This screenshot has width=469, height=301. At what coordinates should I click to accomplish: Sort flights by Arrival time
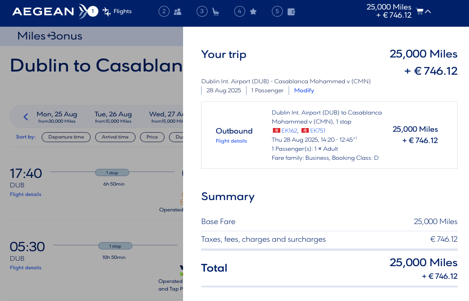115,137
